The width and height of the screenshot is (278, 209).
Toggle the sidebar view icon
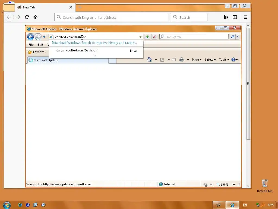point(235,17)
